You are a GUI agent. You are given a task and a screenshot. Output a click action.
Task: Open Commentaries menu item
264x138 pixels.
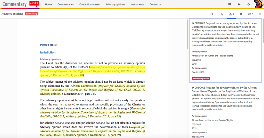tap(65, 5)
